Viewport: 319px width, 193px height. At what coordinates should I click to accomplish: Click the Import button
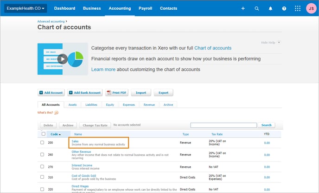click(141, 92)
